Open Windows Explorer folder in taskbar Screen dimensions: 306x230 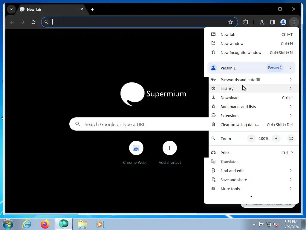coord(82,224)
